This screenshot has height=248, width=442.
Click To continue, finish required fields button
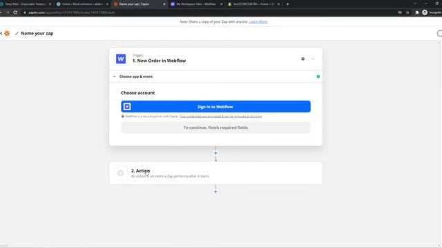215,127
